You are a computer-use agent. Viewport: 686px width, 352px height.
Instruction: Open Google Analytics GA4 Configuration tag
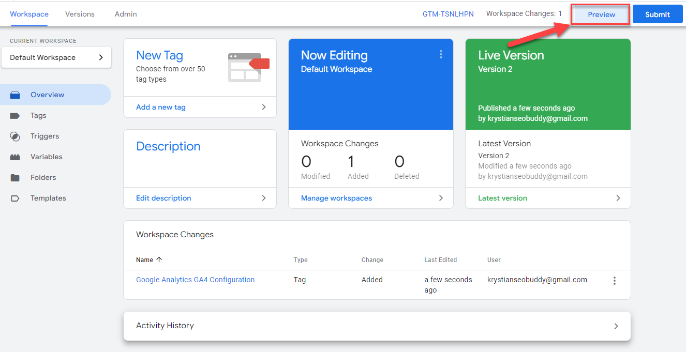click(x=195, y=280)
